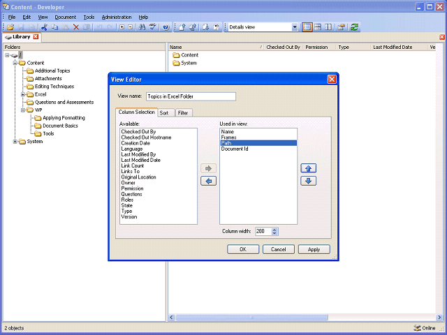This screenshot has height=335, width=447.
Task: Close the Library tab with its red X
Action: pos(36,37)
